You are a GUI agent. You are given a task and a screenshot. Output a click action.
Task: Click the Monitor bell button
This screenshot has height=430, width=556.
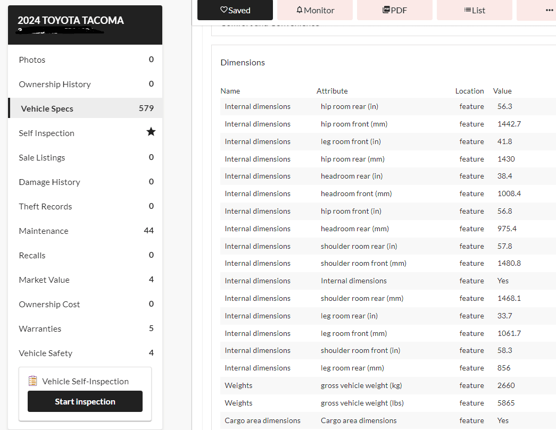click(315, 10)
